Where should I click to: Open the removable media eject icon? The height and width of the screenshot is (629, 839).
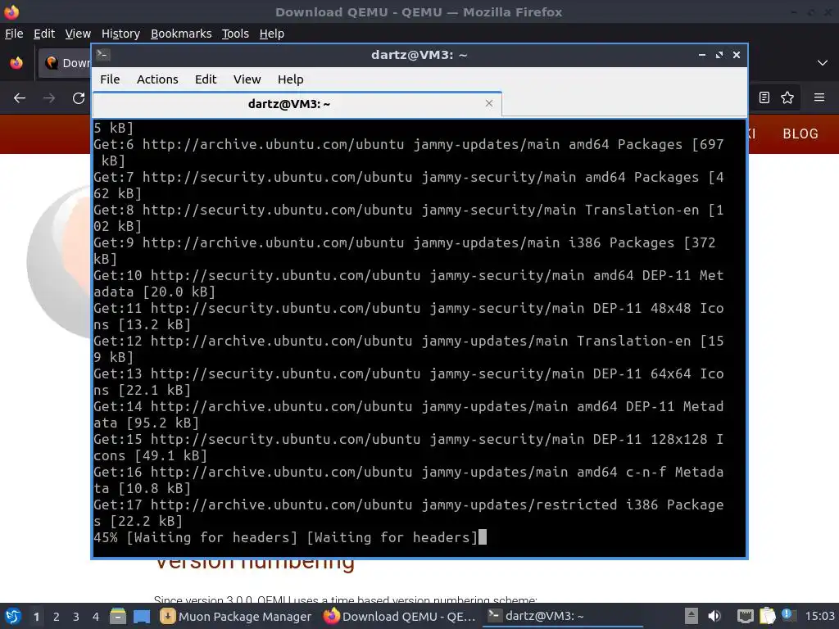pos(692,616)
